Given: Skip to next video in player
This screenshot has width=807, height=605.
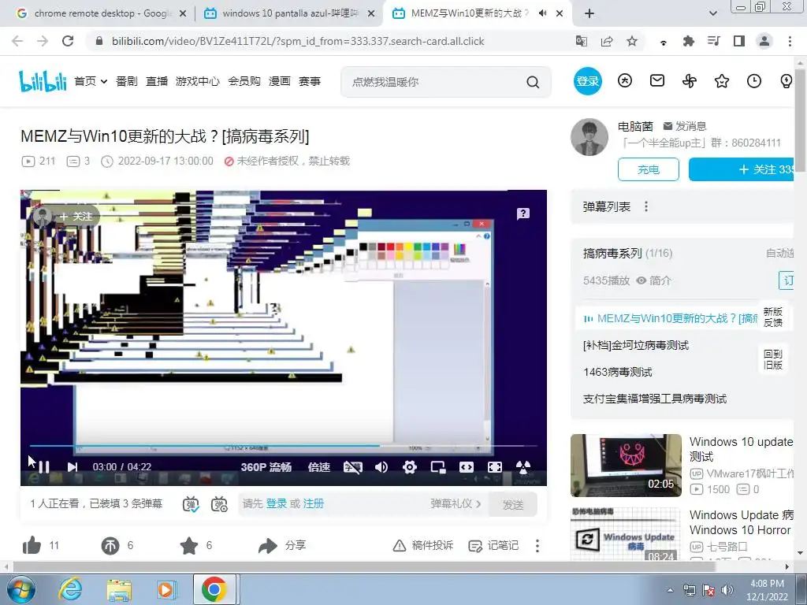Looking at the screenshot, I should [72, 466].
